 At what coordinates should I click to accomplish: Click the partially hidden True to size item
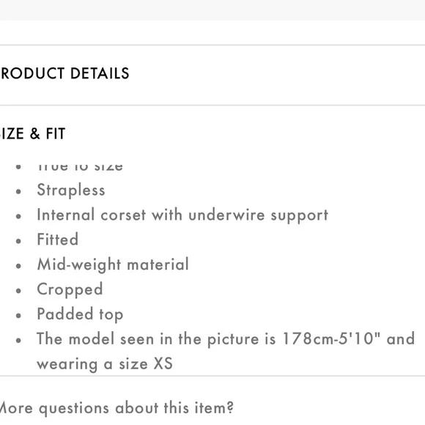coord(80,166)
